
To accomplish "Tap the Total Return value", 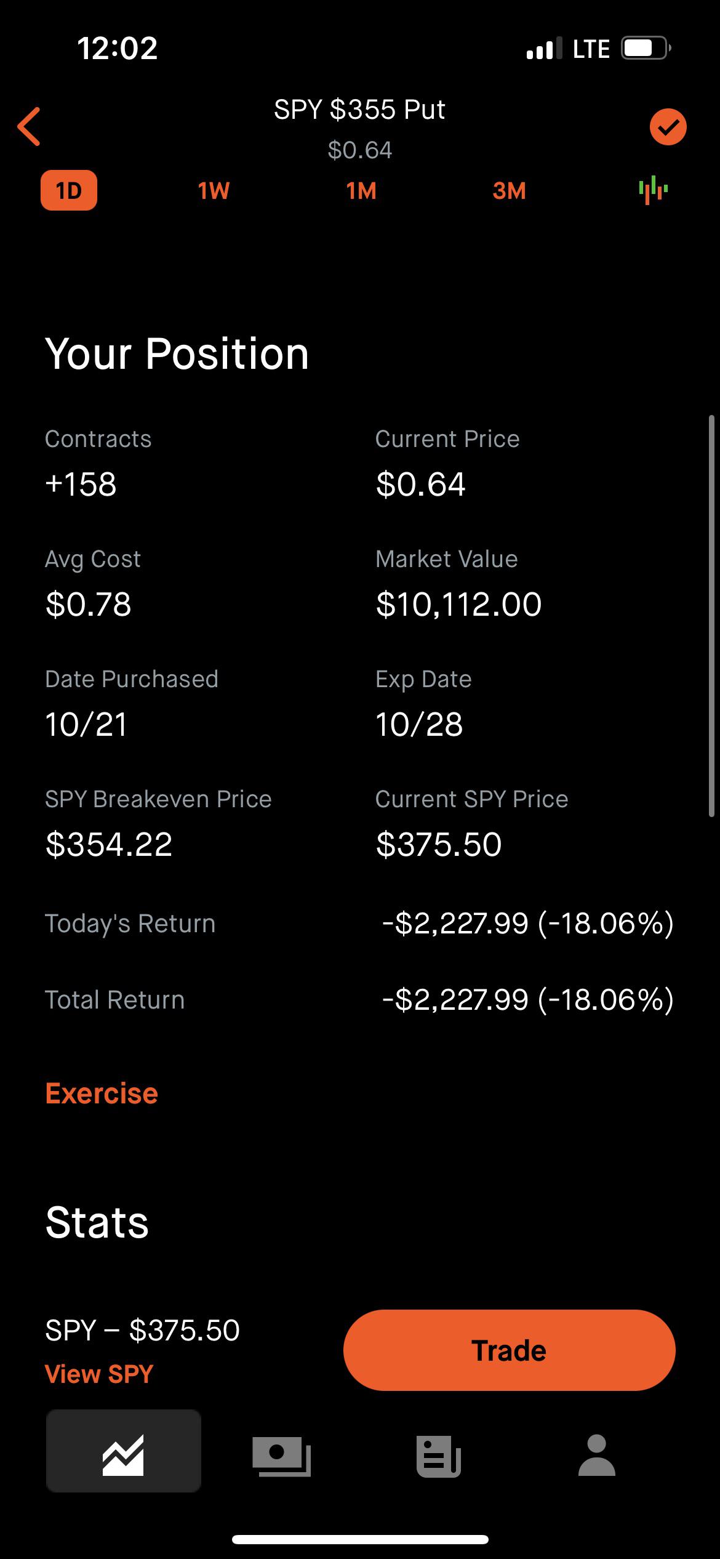I will point(527,1000).
